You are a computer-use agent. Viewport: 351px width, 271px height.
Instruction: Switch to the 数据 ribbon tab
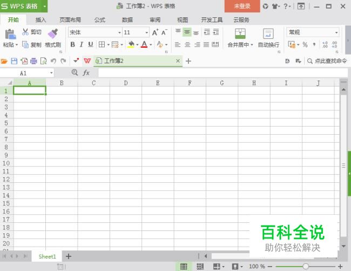tap(127, 20)
